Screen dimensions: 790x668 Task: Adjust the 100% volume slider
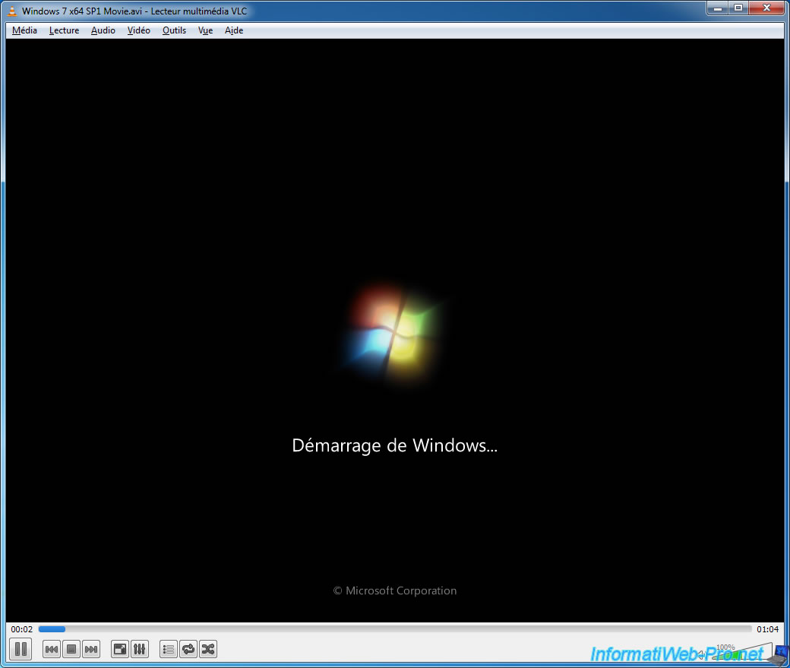(743, 651)
